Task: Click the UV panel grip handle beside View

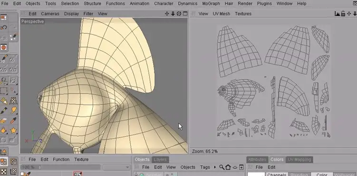Action: tap(193, 14)
